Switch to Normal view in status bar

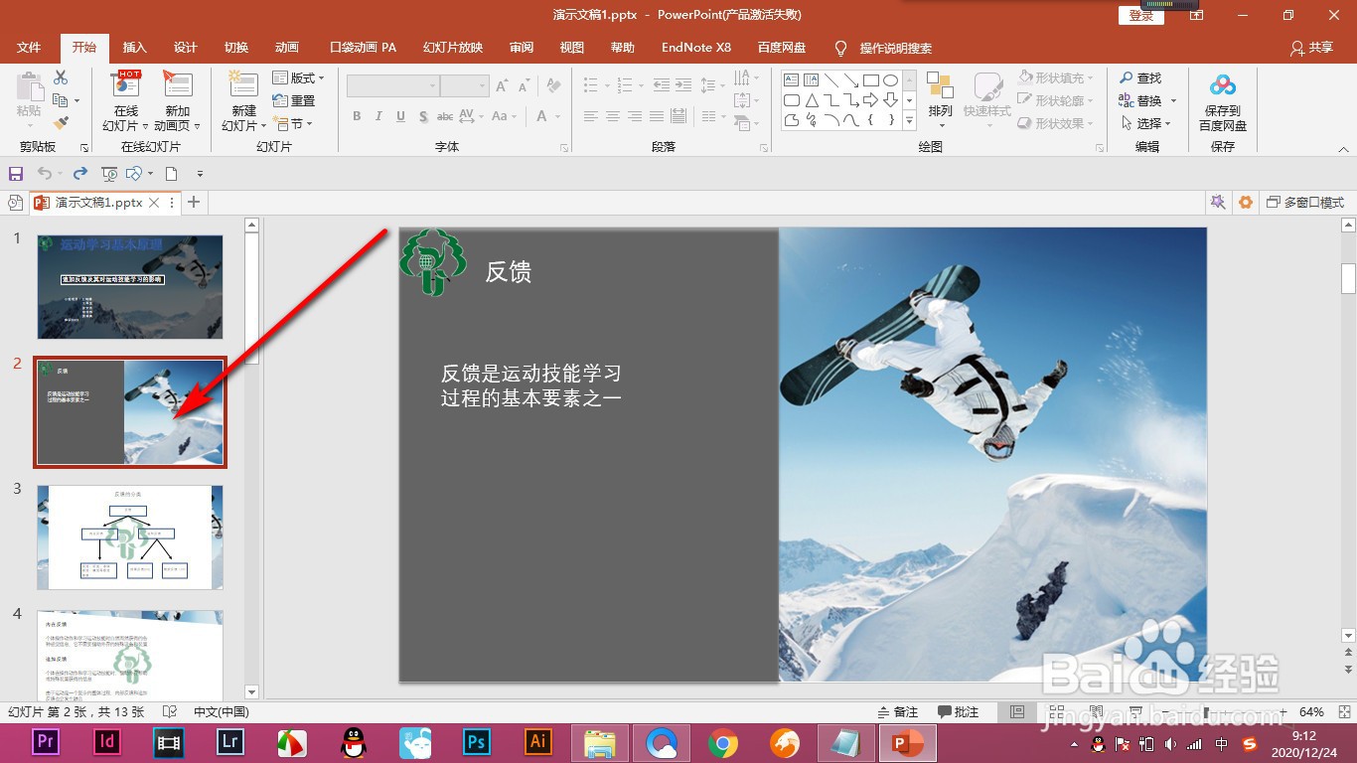tap(1016, 712)
